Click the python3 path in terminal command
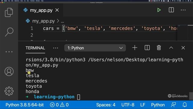The width and height of the screenshot is (193, 109). [55, 60]
